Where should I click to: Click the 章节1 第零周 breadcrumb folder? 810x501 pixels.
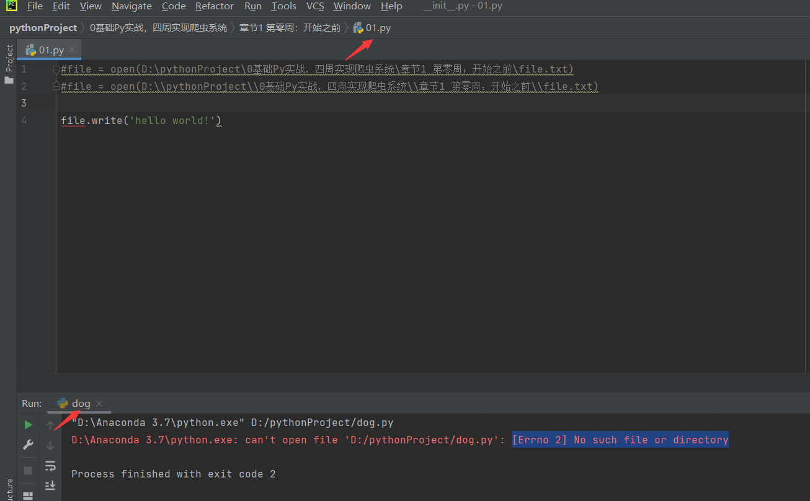pyautogui.click(x=290, y=27)
